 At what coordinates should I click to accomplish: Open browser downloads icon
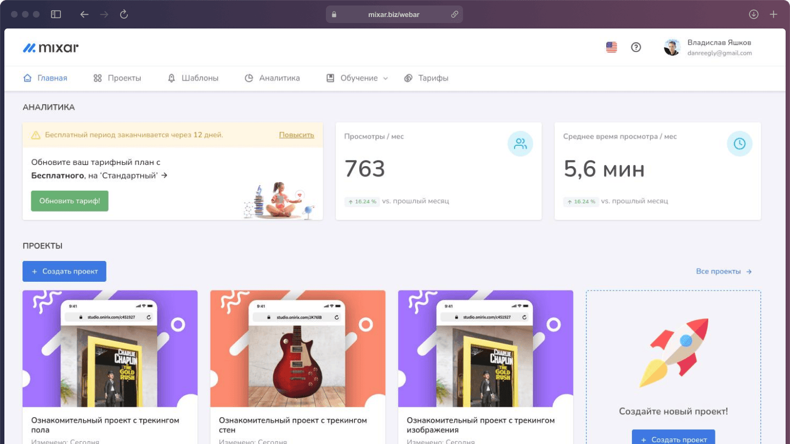click(x=754, y=14)
